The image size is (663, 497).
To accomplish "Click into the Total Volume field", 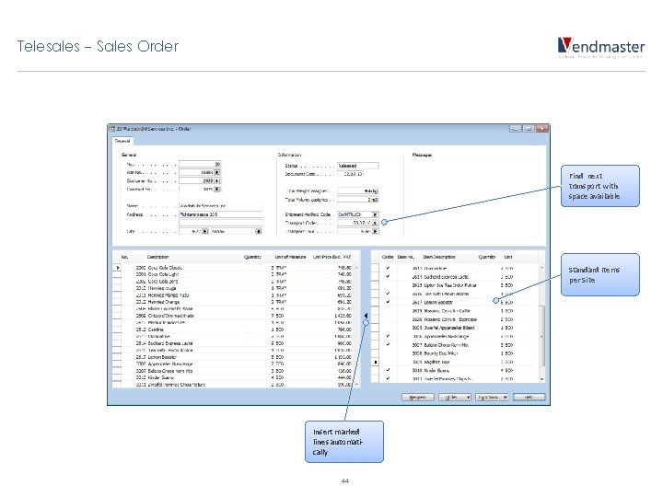I will (357, 200).
